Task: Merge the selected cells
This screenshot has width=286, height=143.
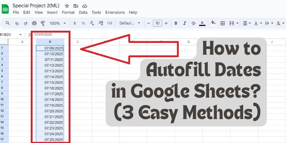Action: point(232,23)
